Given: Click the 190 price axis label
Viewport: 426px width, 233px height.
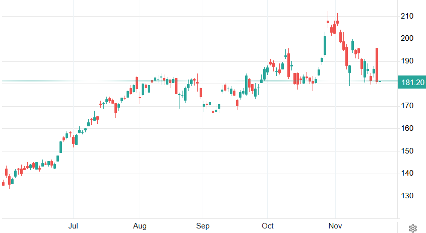Looking at the screenshot, I should pyautogui.click(x=407, y=61).
